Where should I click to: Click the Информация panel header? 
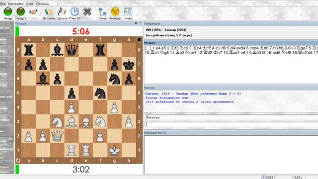point(231,23)
